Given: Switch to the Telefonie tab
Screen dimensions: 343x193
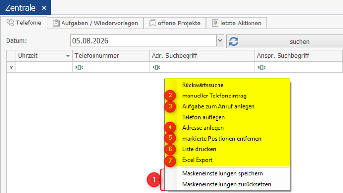Looking at the screenshot, I should pyautogui.click(x=24, y=23).
